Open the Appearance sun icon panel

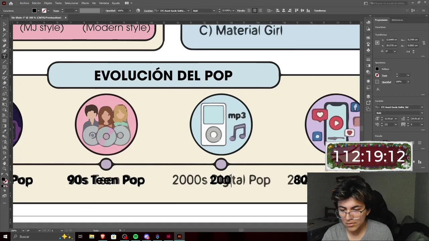point(368,81)
